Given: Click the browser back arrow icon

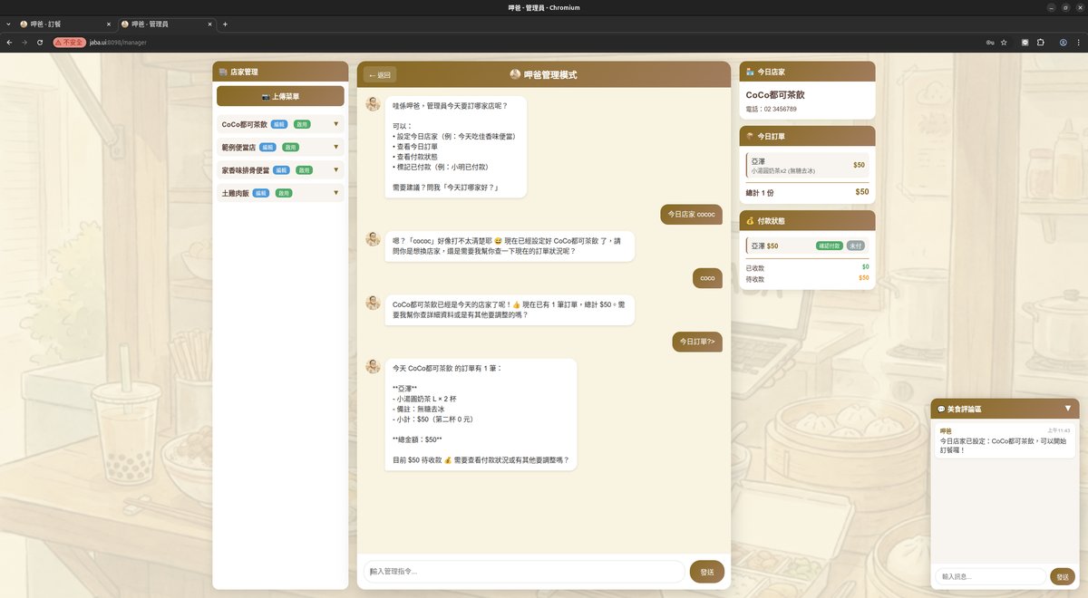Looking at the screenshot, I should click(x=8, y=43).
